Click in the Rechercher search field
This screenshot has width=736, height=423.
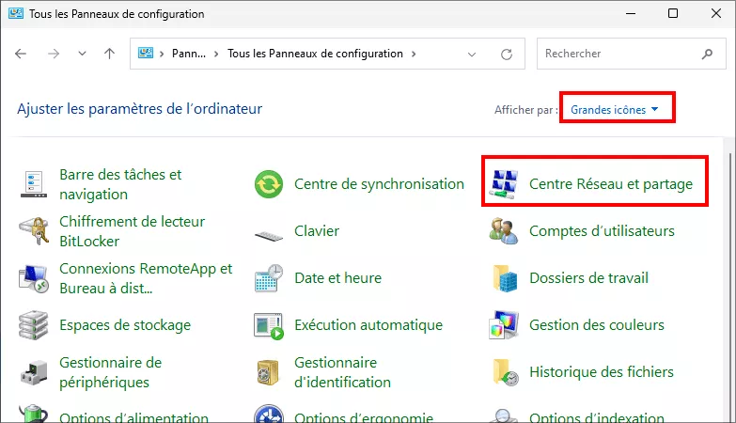tap(632, 54)
